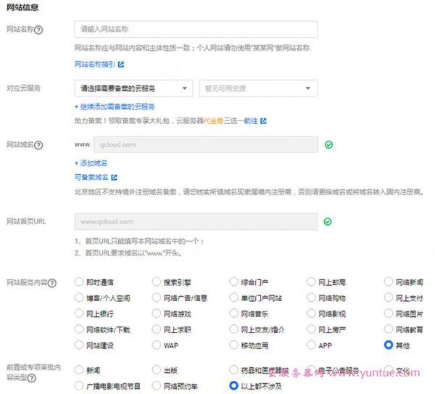435x394 pixels.
Task: Click 继续添加需备案的云服务 link
Action: pos(114,106)
